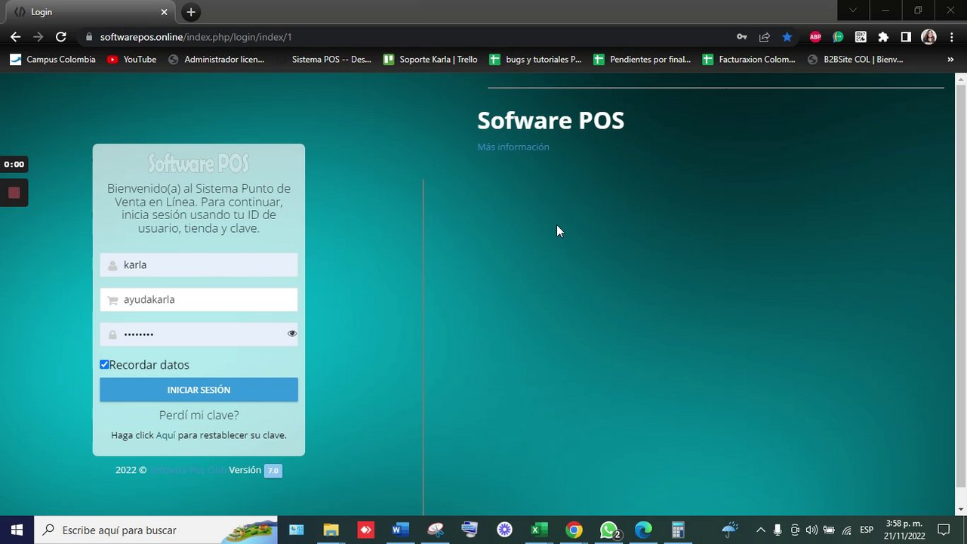
Task: Open the tab search dropdown arrow
Action: [x=853, y=11]
